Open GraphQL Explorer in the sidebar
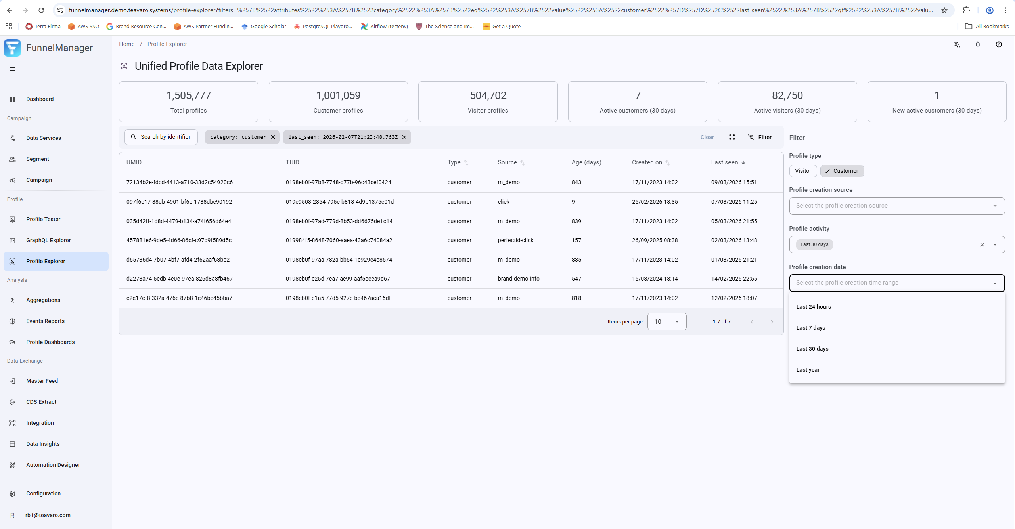This screenshot has width=1015, height=529. tap(48, 240)
